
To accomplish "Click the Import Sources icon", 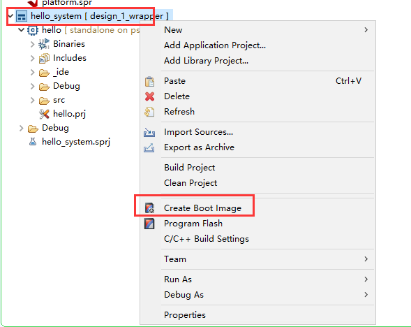I will (149, 132).
